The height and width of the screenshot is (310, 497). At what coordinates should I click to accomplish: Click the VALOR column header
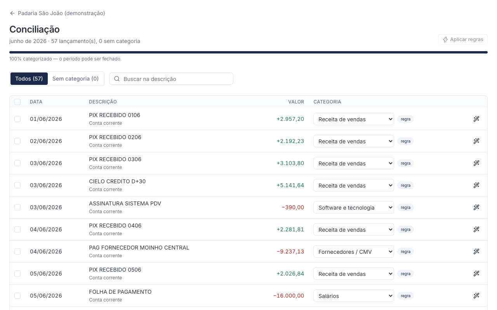[x=296, y=102]
